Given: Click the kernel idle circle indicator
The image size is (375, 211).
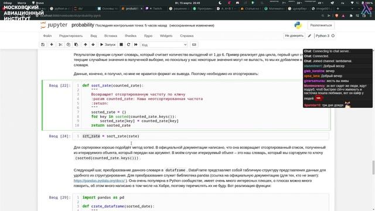Looking at the screenshot, I should 333,36.
